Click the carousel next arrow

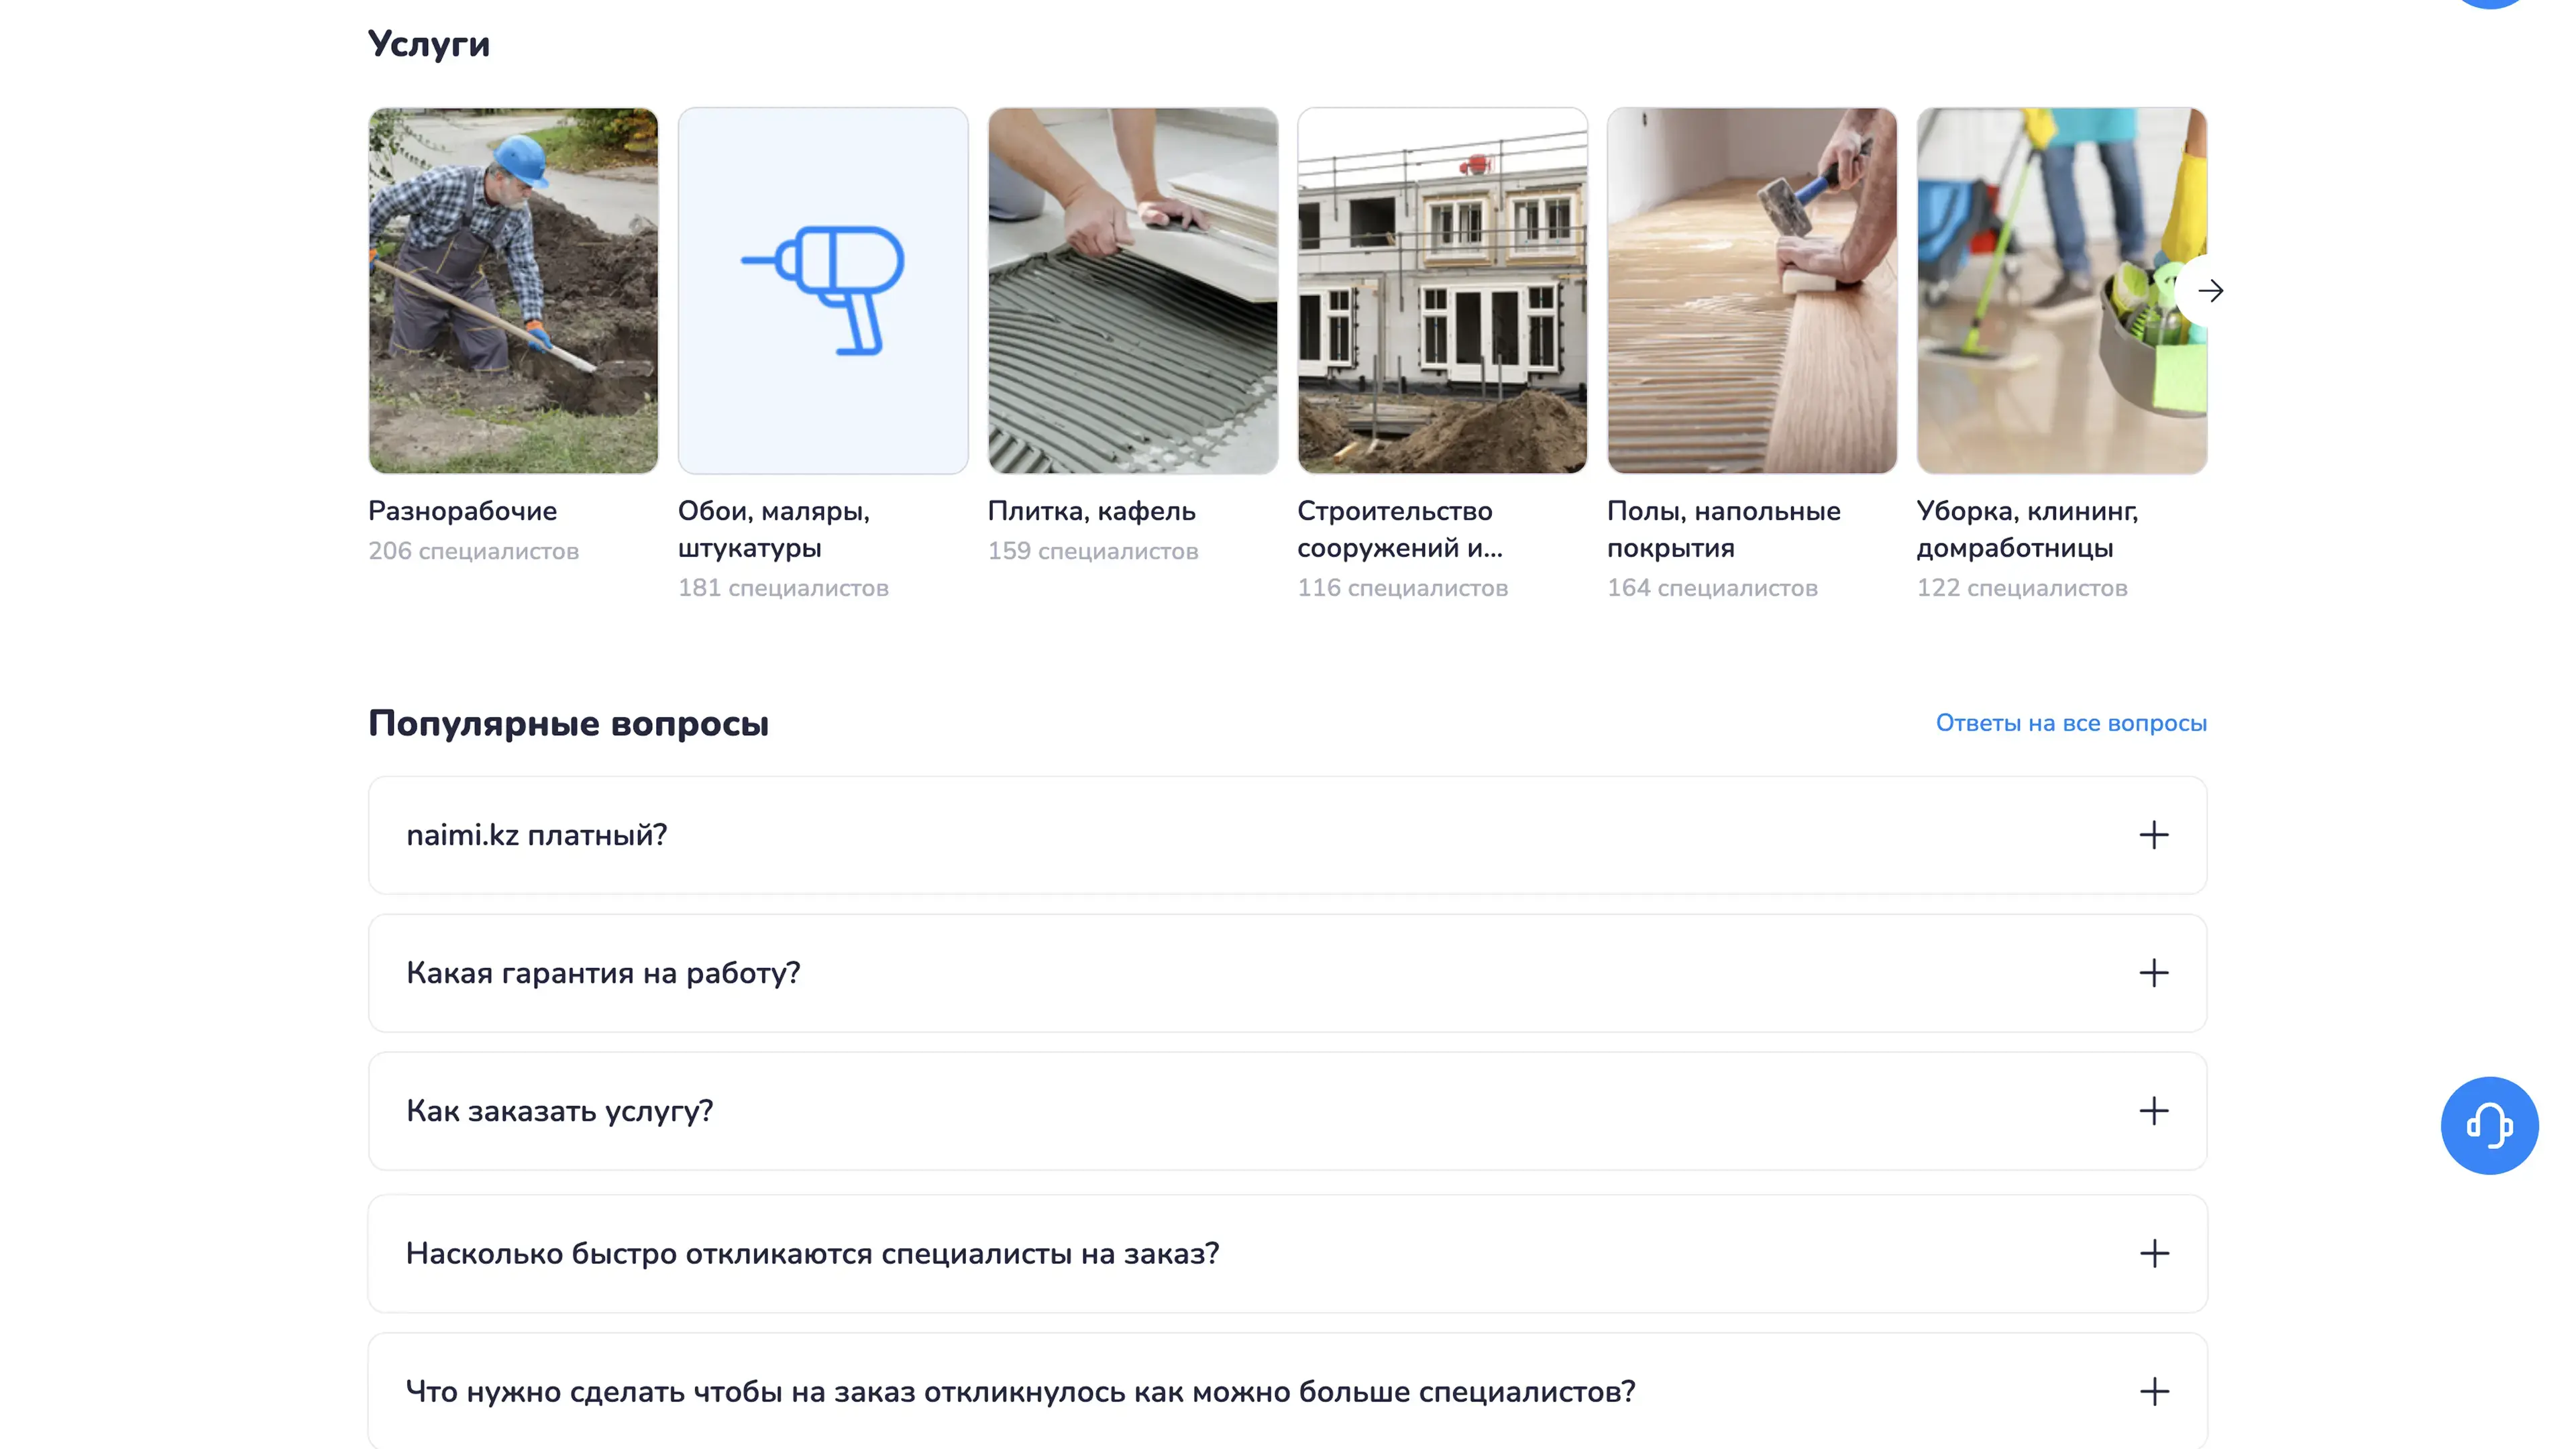(2209, 291)
